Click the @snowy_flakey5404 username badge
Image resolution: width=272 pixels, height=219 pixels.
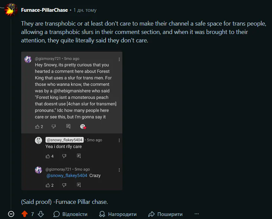point(64,140)
